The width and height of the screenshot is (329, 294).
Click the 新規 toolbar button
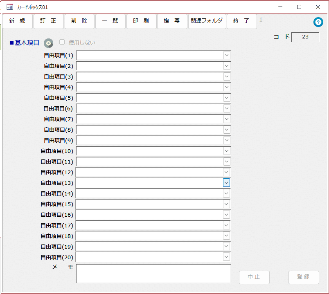[18, 21]
